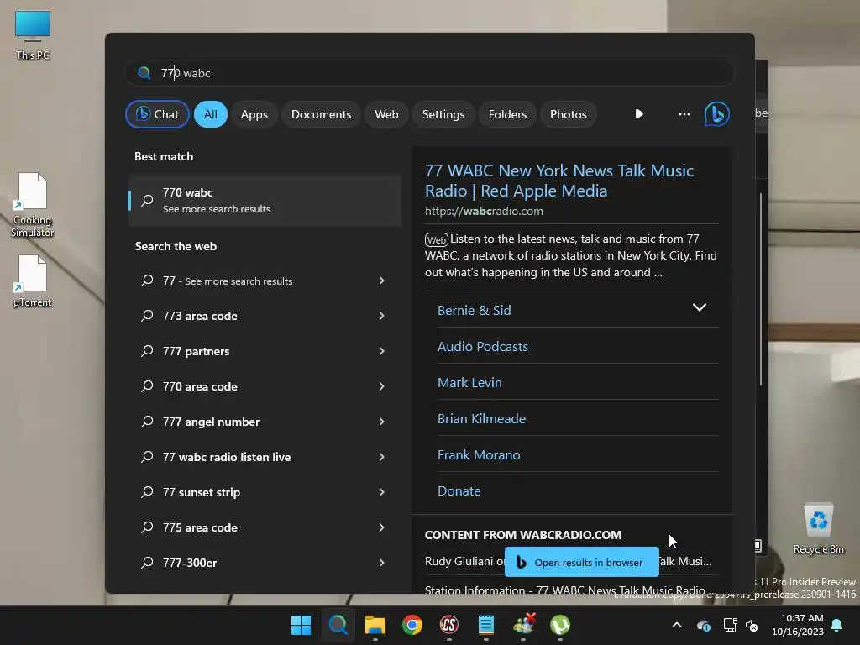This screenshot has height=645, width=860.
Task: Click the Search icon in taskbar
Action: tap(338, 625)
